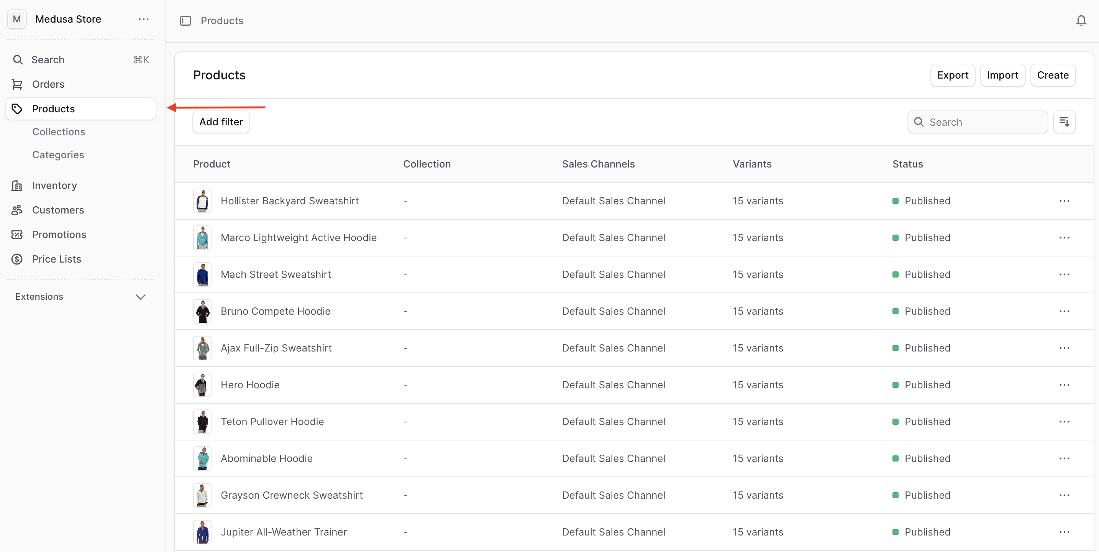Screen dimensions: 1099x552
Task: Click the Orders cart icon
Action: click(x=18, y=84)
